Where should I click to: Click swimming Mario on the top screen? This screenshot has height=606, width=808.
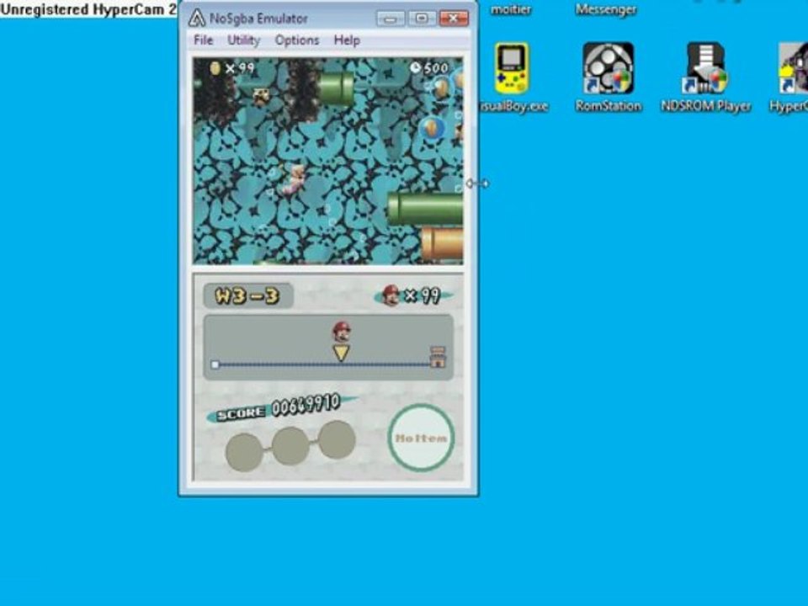point(293,179)
